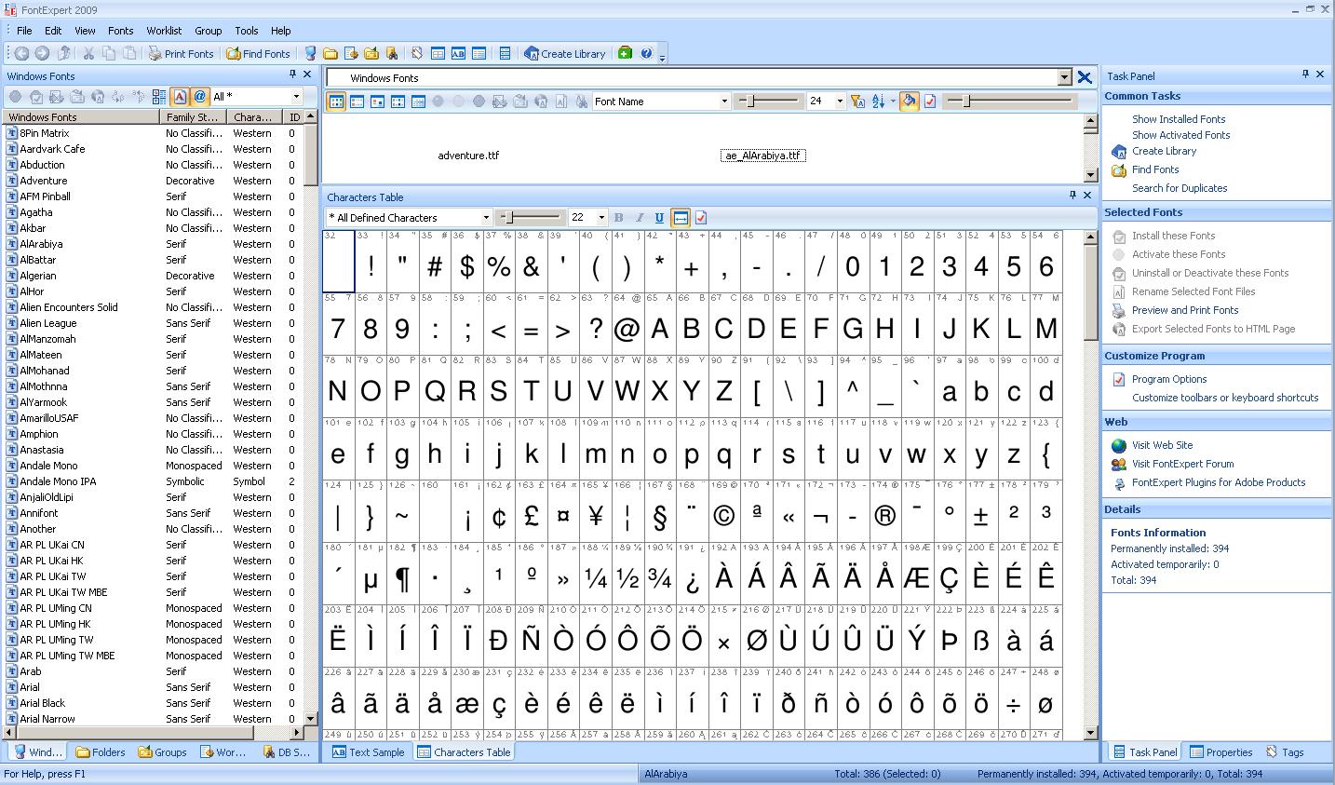Click the preview font size slider

pos(769,102)
